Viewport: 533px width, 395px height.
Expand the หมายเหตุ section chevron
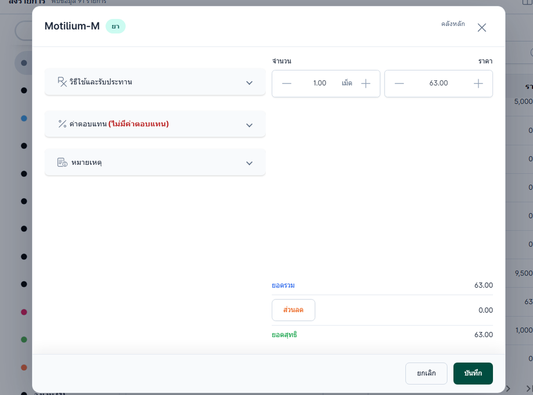point(249,163)
